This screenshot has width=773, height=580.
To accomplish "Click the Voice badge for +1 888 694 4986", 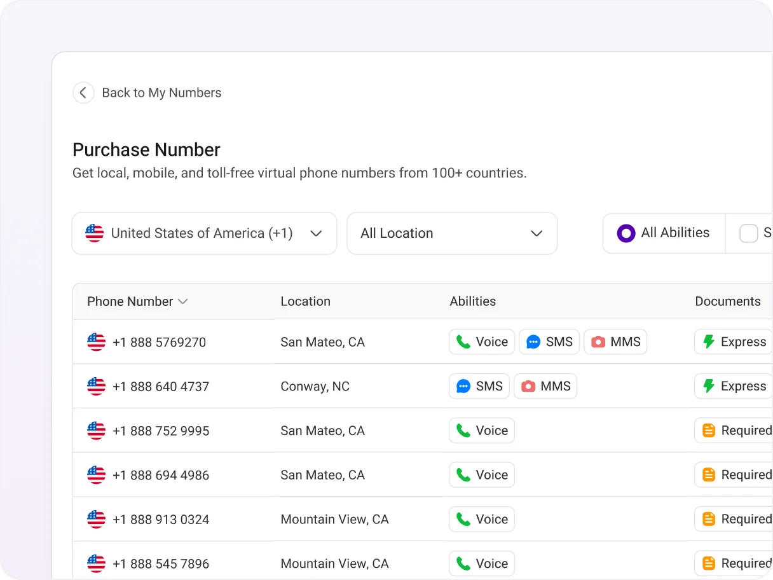I will [x=482, y=474].
